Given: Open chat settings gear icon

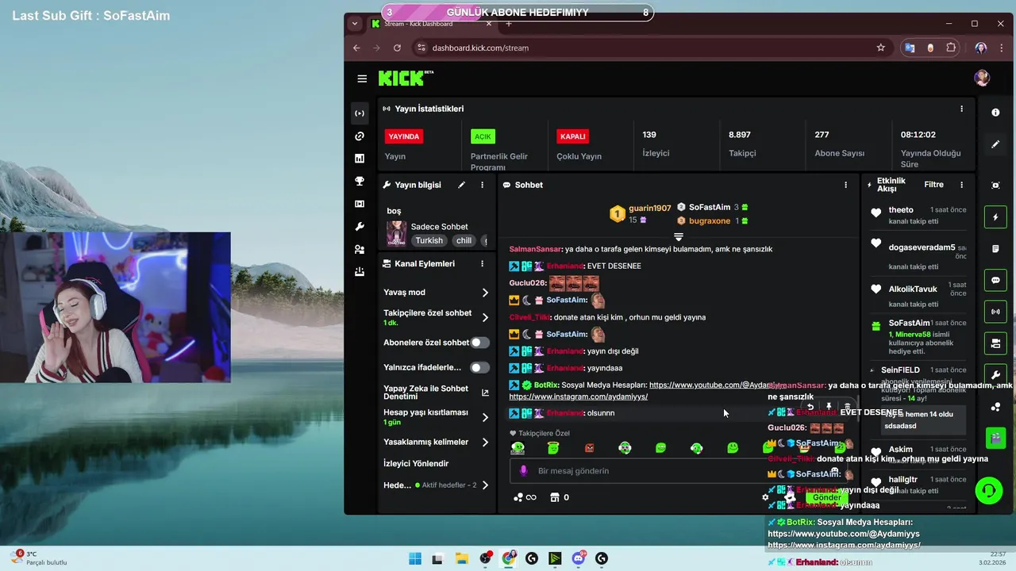Looking at the screenshot, I should [765, 497].
